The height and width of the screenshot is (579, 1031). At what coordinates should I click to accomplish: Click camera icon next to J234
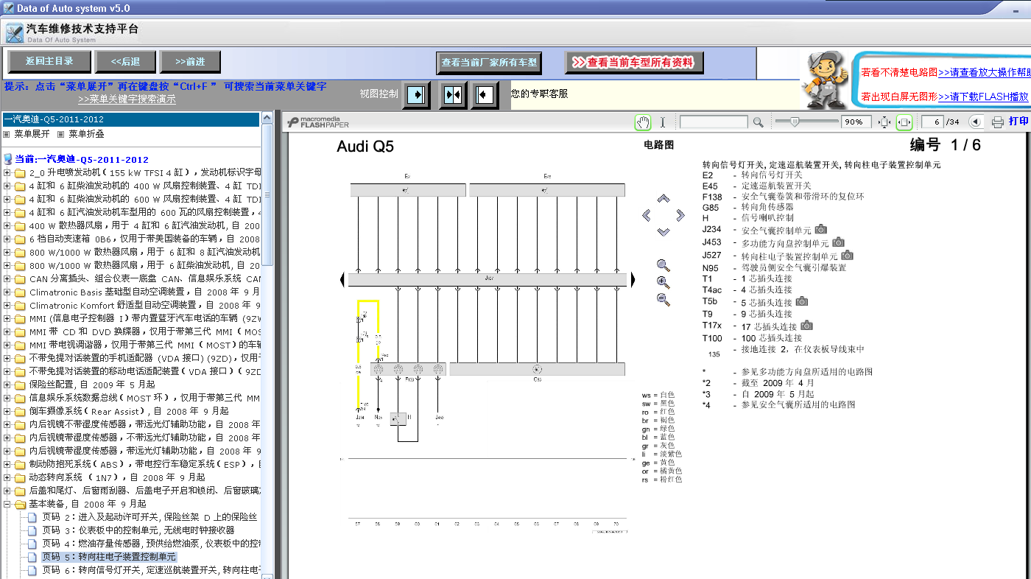coord(820,230)
